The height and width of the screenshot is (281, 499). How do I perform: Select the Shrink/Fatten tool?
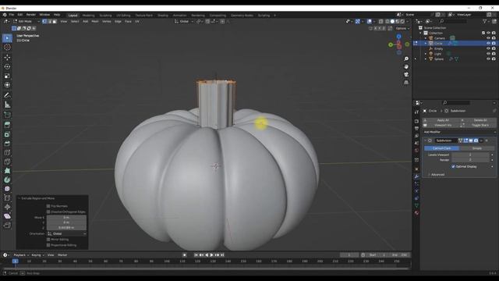[x=7, y=207]
